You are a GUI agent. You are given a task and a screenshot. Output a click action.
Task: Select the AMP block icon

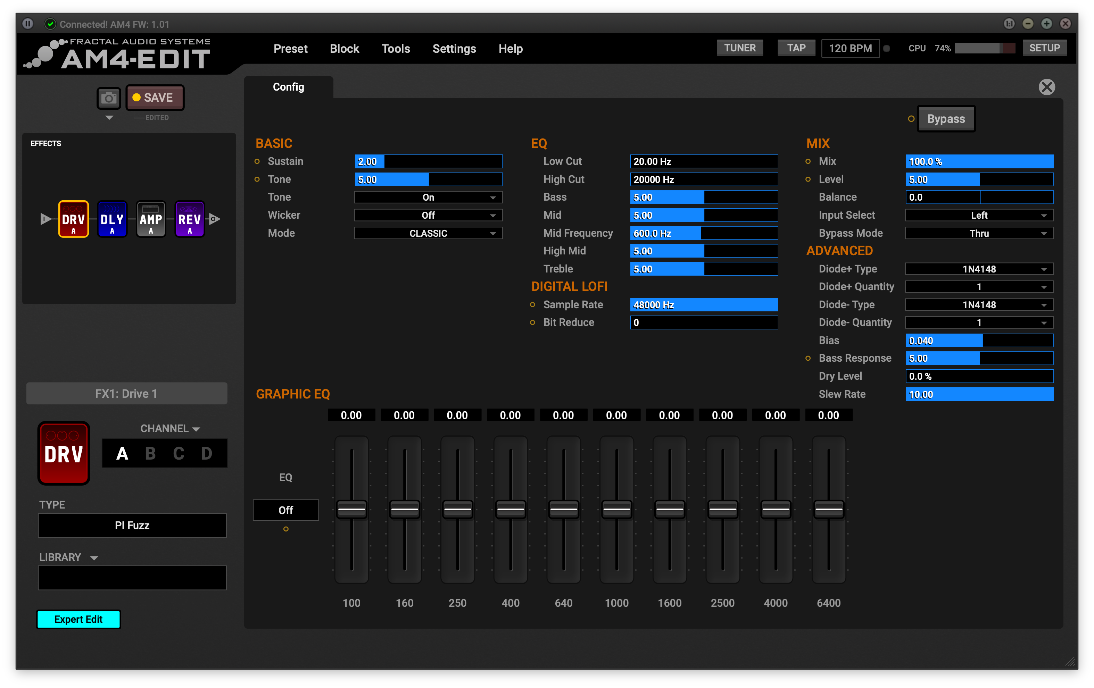click(x=151, y=220)
